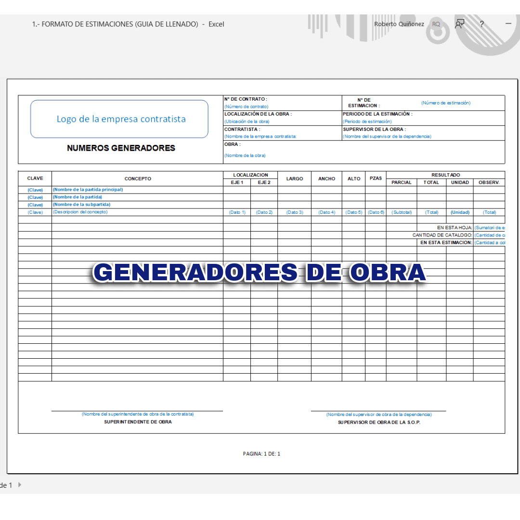Click the contractor company logo placeholder box

pos(119,119)
